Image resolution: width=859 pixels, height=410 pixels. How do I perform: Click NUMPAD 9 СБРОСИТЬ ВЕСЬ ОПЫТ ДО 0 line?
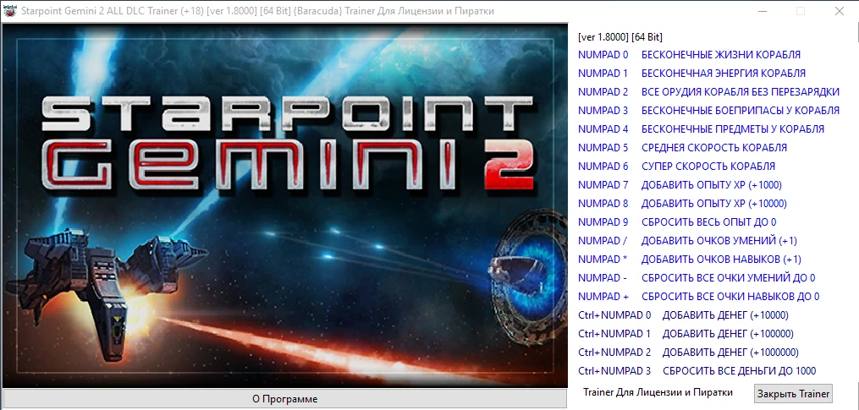point(677,222)
